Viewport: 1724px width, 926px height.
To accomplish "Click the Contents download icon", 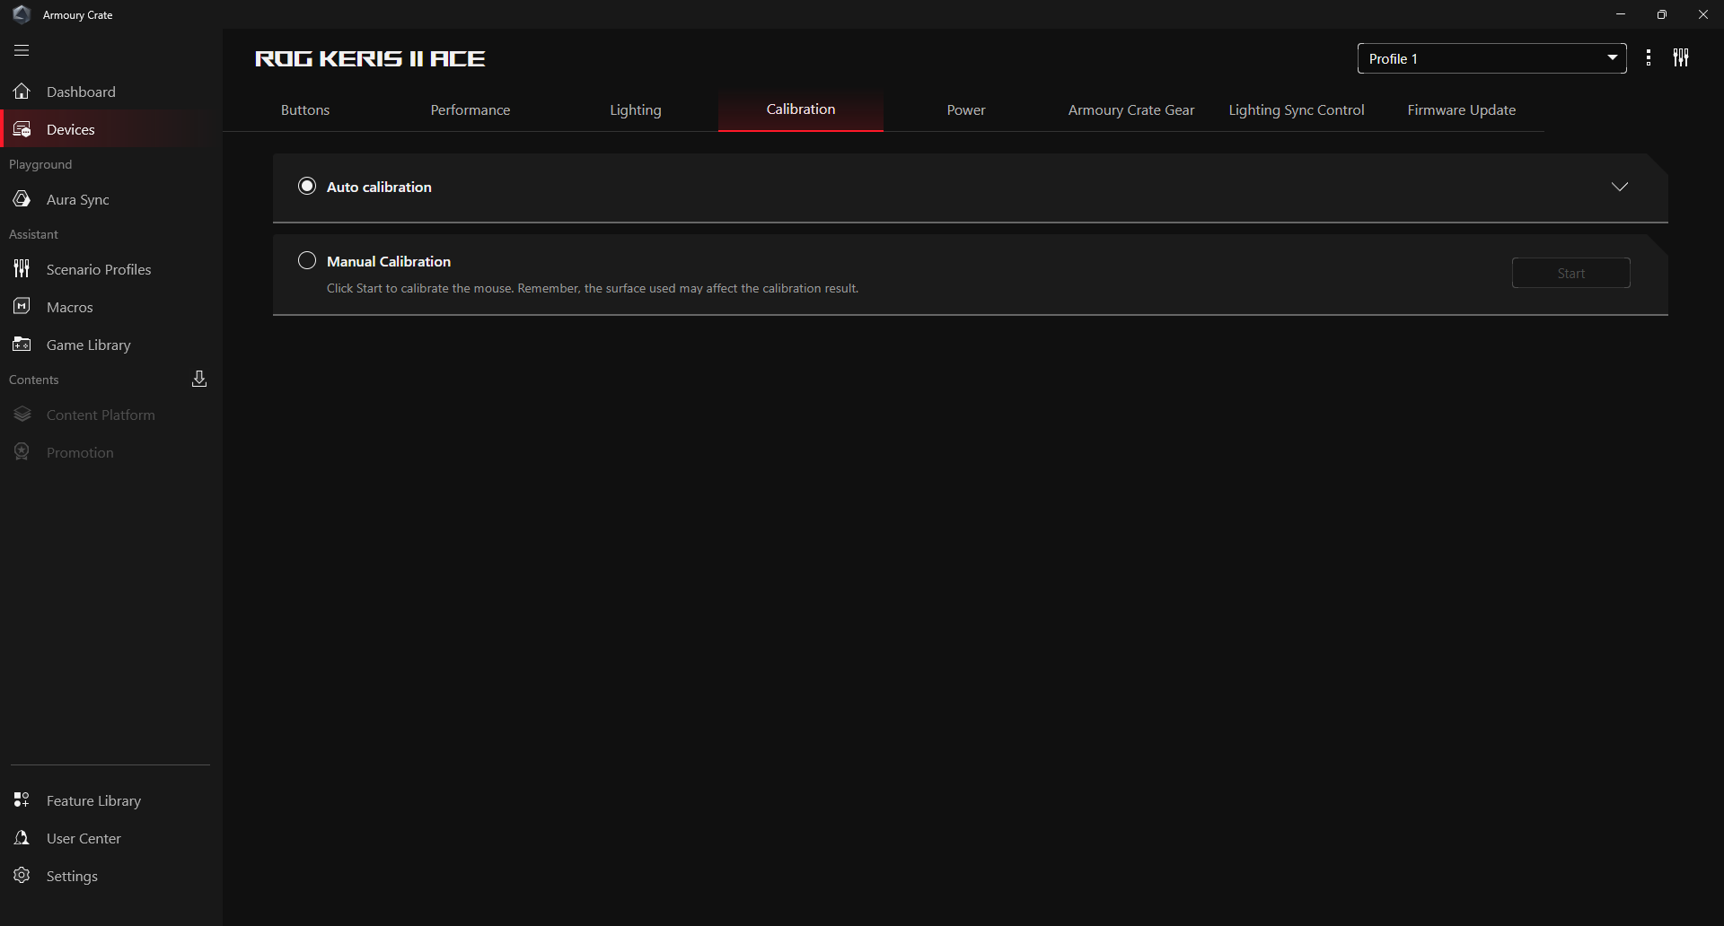I will click(x=199, y=379).
